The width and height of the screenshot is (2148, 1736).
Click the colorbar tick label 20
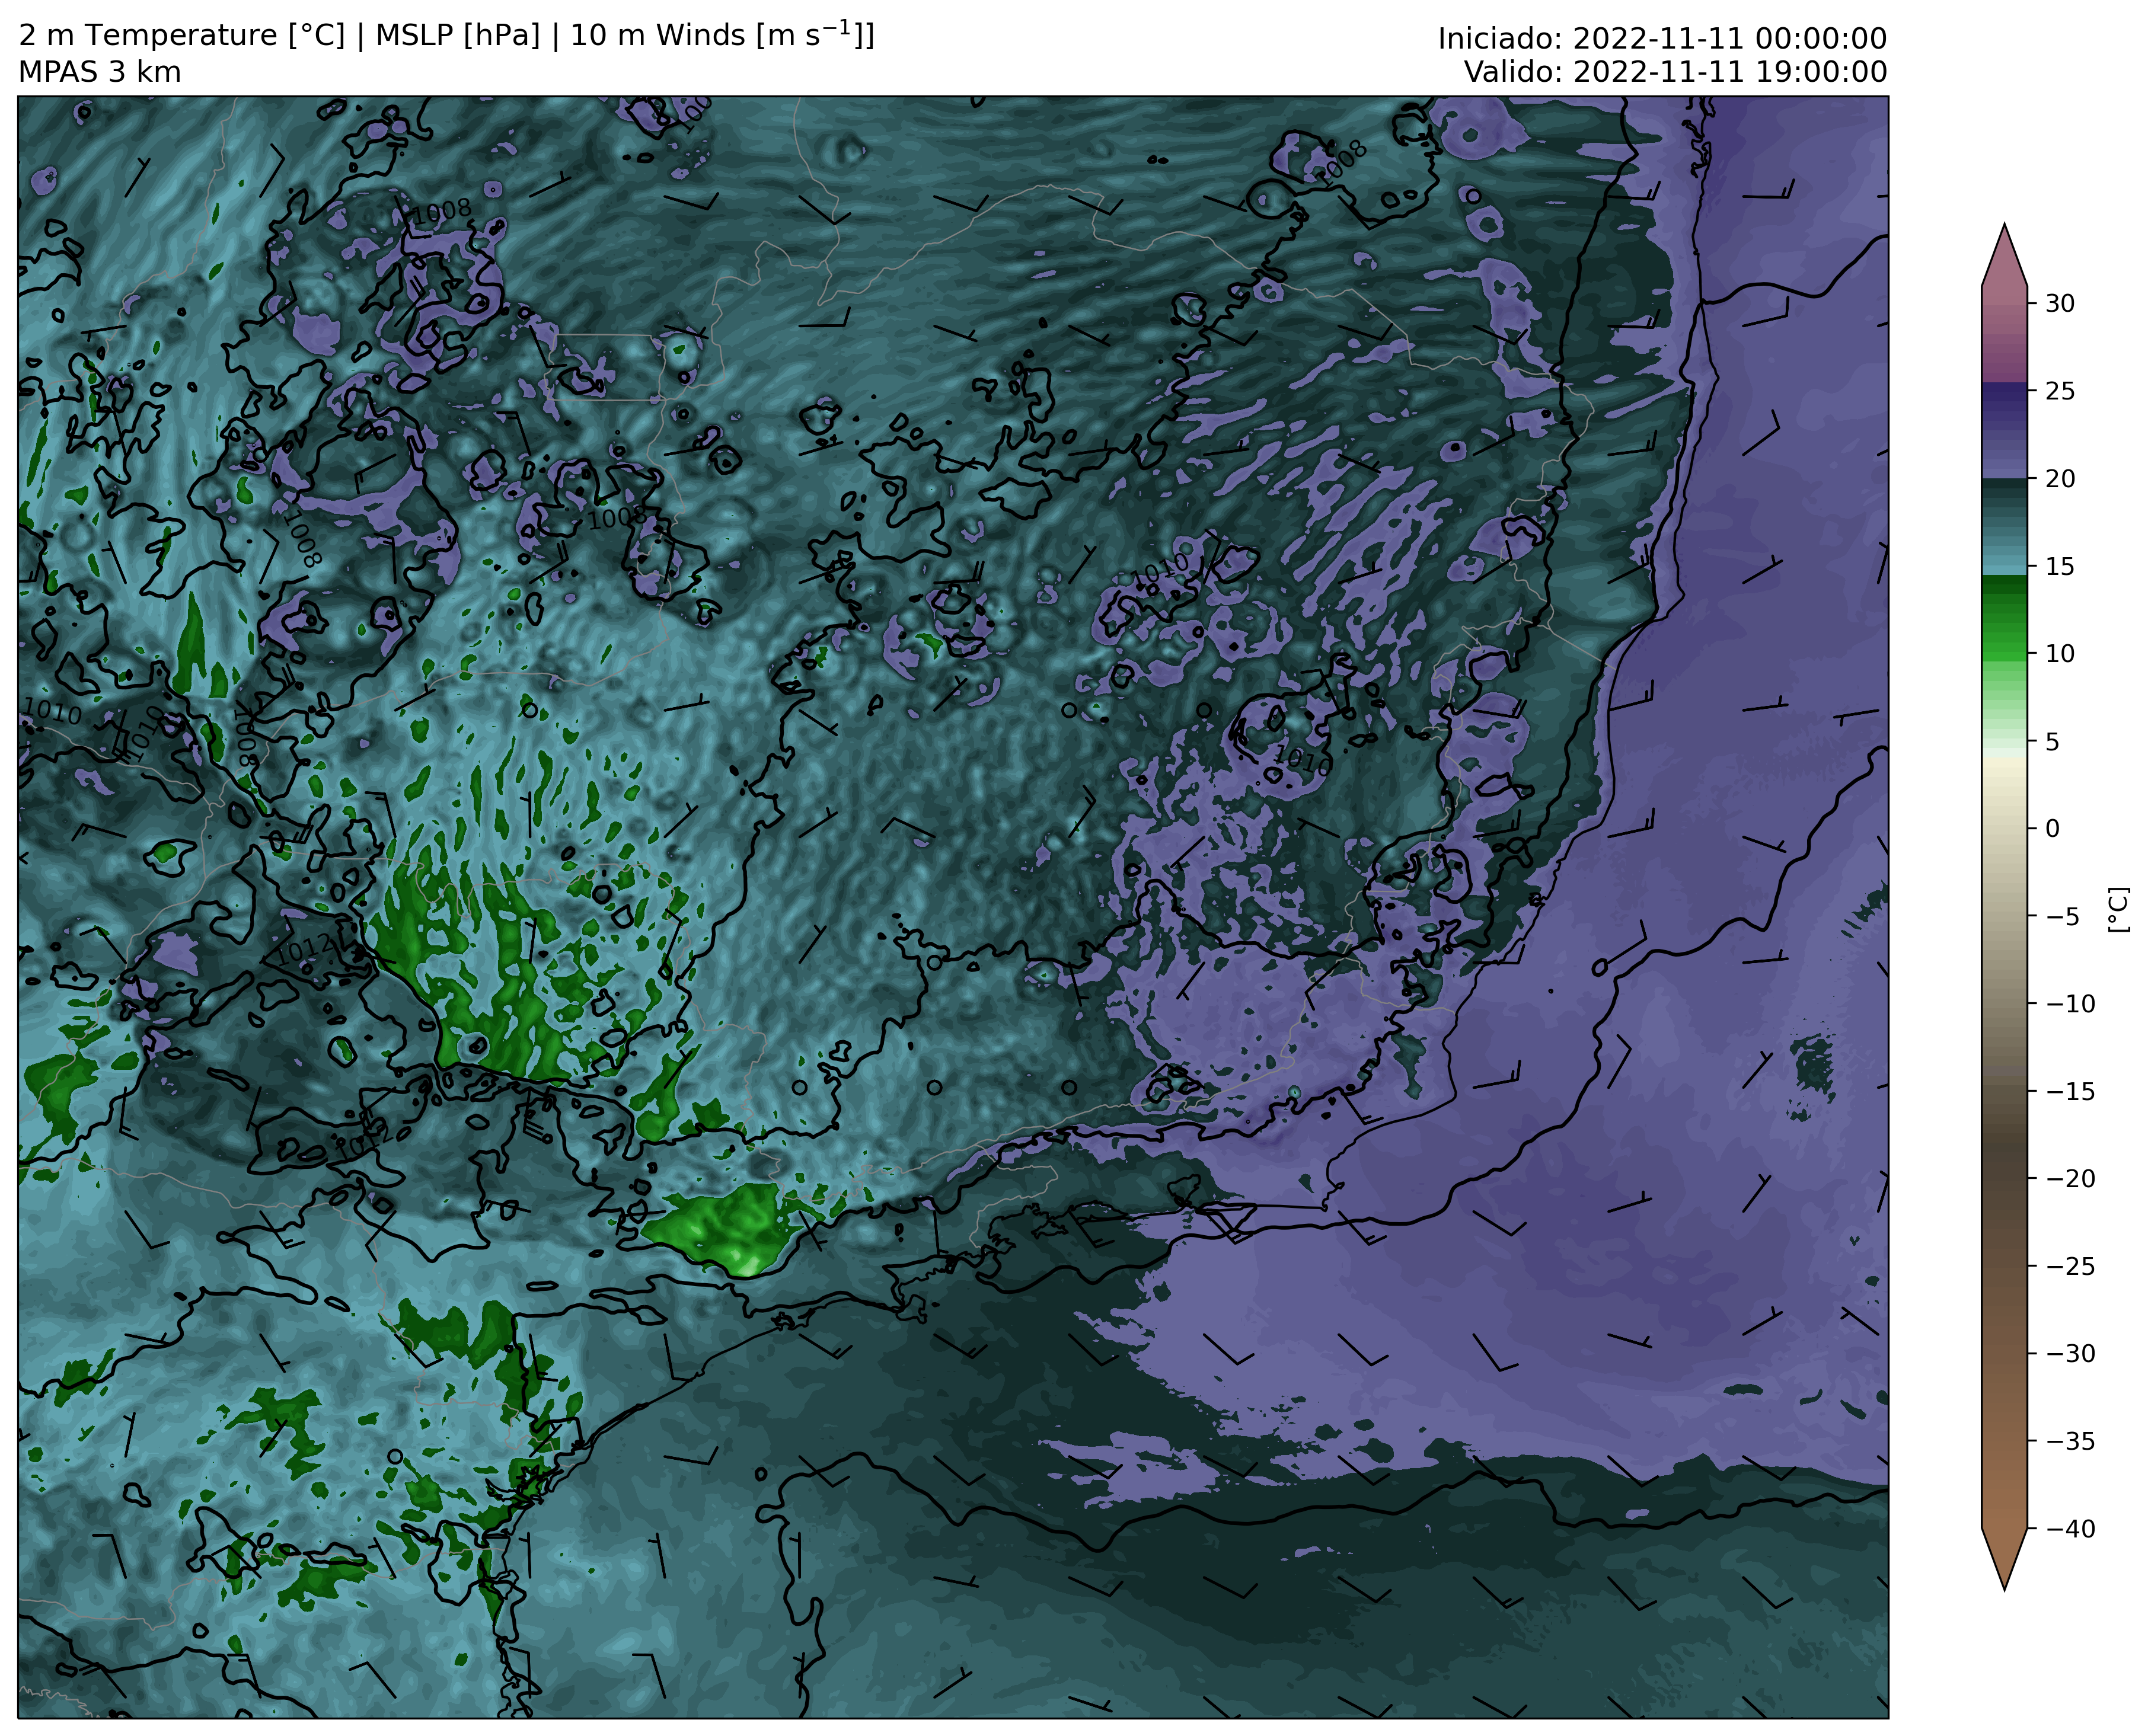tap(2059, 478)
